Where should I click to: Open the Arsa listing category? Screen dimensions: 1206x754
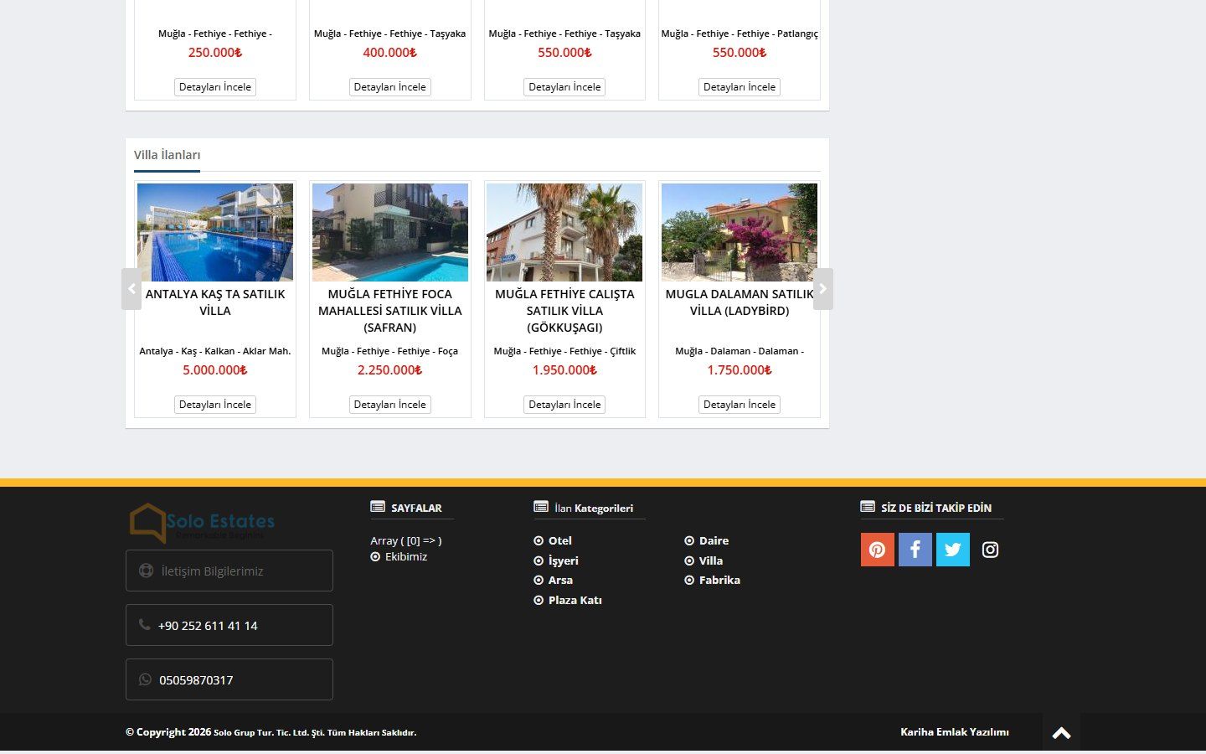[x=561, y=580]
